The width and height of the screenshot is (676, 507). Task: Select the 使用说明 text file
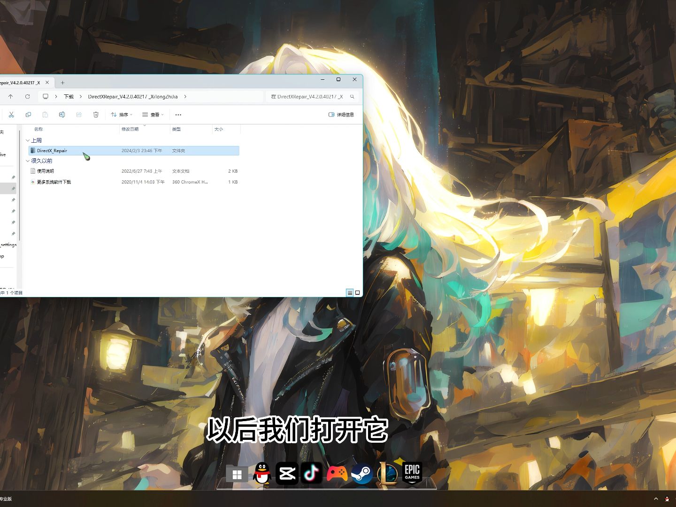(134, 171)
